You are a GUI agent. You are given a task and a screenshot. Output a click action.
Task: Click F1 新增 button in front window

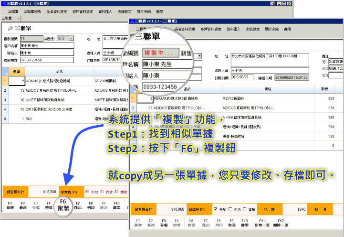click(138, 223)
